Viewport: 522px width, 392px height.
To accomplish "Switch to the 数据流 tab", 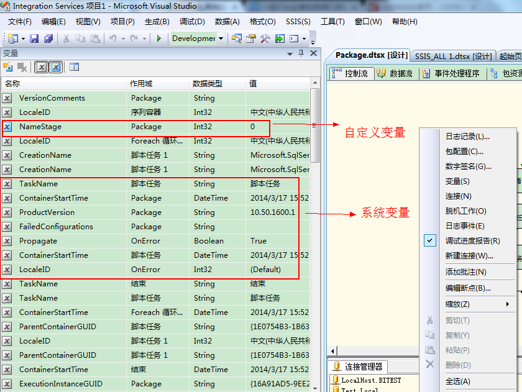I will tap(395, 73).
